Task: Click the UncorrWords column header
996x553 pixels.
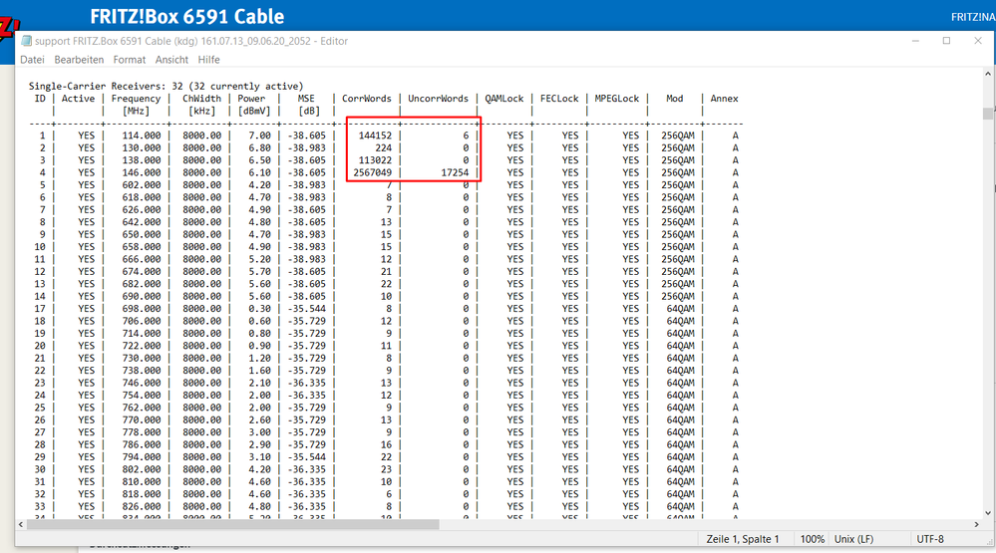Action: [438, 99]
